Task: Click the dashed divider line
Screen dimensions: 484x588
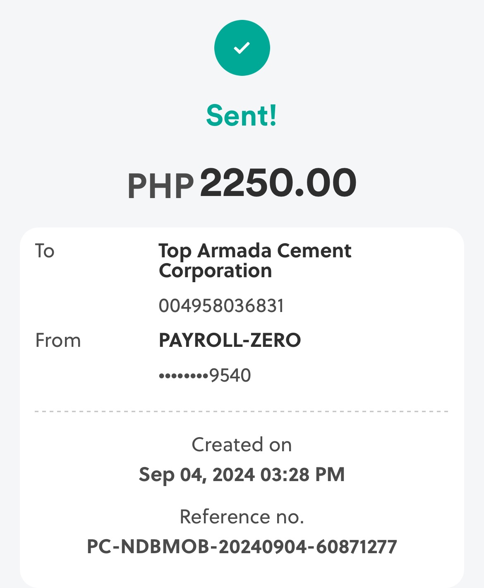Action: click(242, 411)
